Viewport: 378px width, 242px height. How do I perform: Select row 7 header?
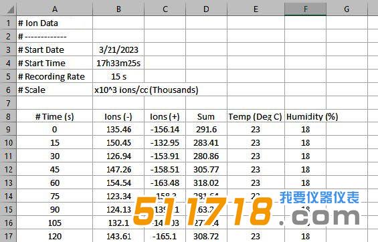tap(8, 103)
